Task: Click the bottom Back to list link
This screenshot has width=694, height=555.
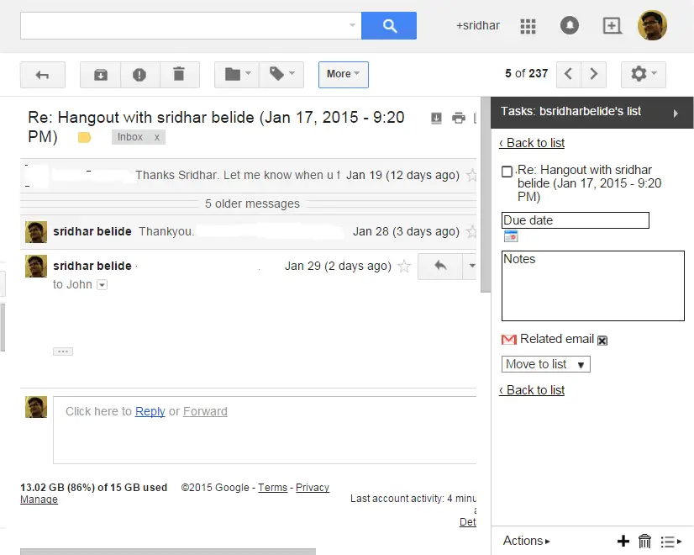Action: [532, 390]
